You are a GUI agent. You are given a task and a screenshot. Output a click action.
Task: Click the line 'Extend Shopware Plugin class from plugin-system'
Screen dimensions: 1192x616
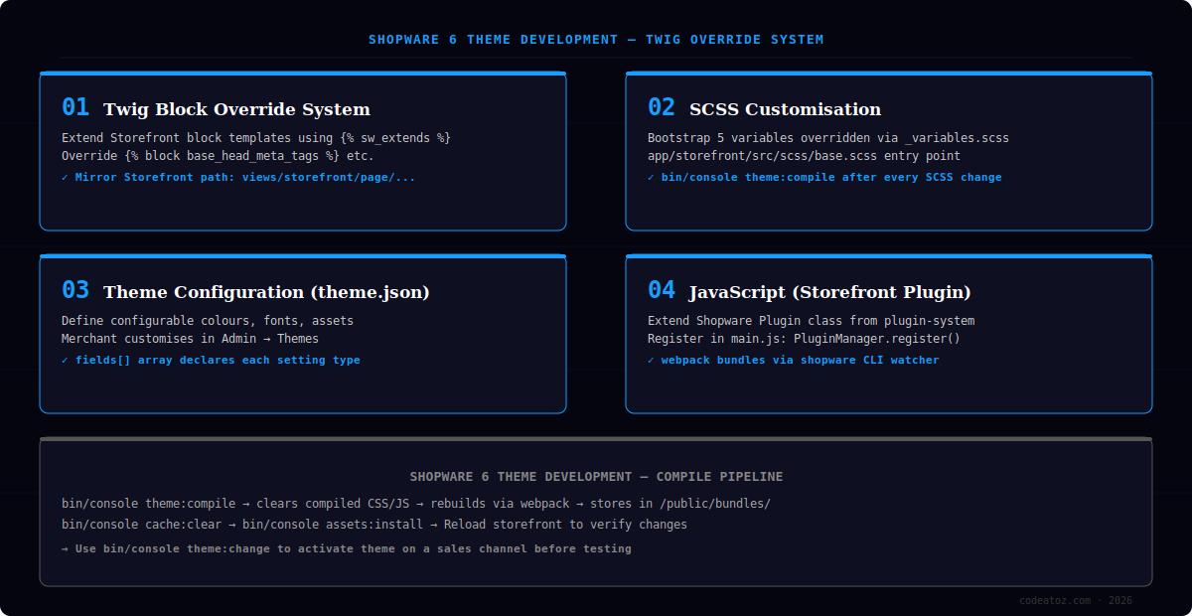click(811, 321)
